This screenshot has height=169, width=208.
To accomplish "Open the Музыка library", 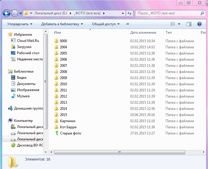I will (x=23, y=96).
